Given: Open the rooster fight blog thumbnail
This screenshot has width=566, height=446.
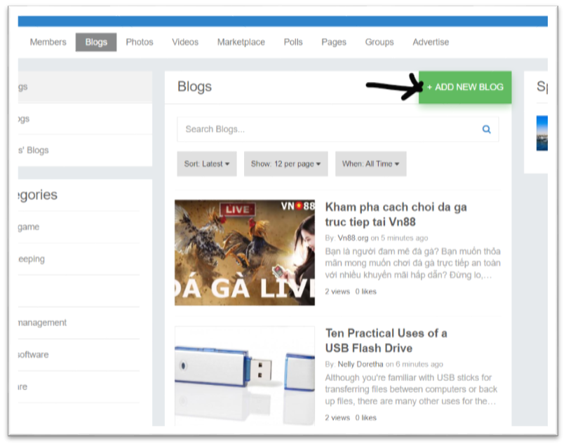Looking at the screenshot, I should [245, 252].
